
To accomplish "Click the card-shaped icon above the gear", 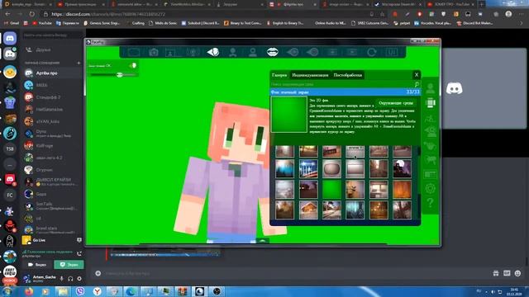I will tap(430, 174).
